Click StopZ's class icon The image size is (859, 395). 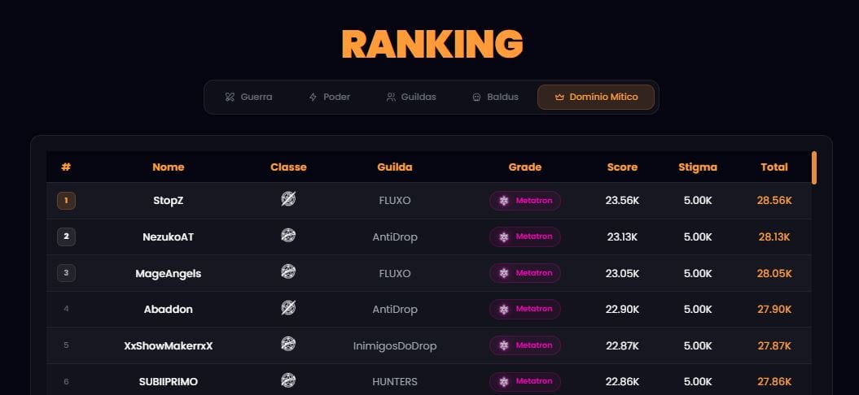pos(288,199)
